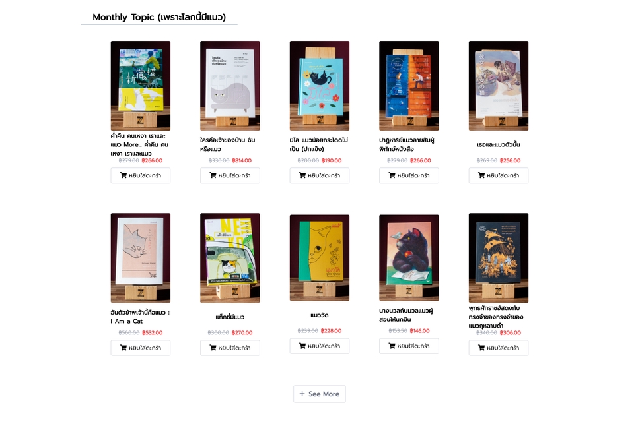Click cart icon under the ฿146.00 book
The height and width of the screenshot is (426, 634).
coord(392,346)
